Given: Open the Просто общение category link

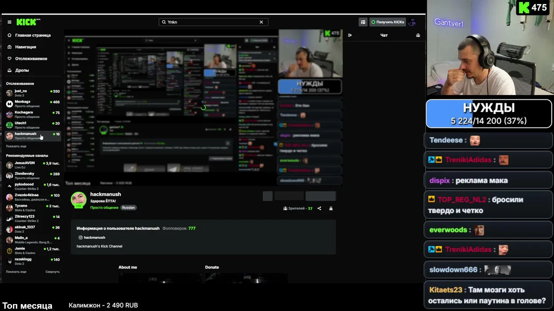Looking at the screenshot, I should [104, 208].
